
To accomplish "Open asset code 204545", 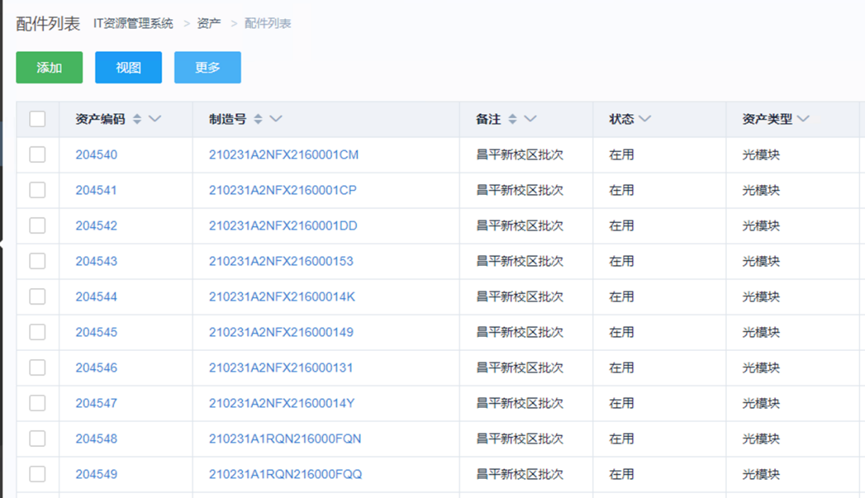I will click(x=96, y=332).
